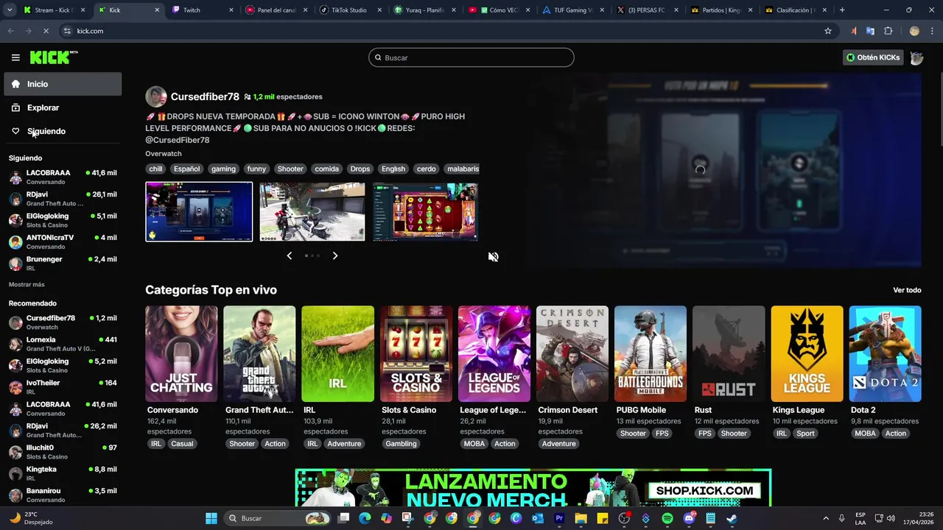Open Discord from the taskbar
Image resolution: width=943 pixels, height=530 pixels.
pyautogui.click(x=690, y=518)
